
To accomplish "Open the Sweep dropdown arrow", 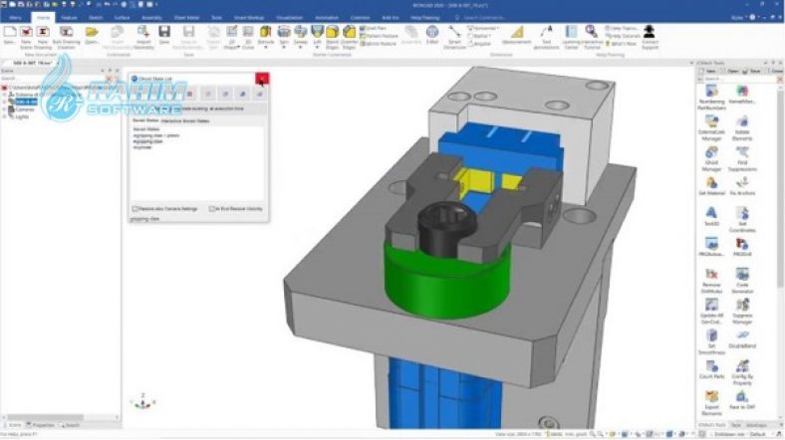I will (x=301, y=48).
